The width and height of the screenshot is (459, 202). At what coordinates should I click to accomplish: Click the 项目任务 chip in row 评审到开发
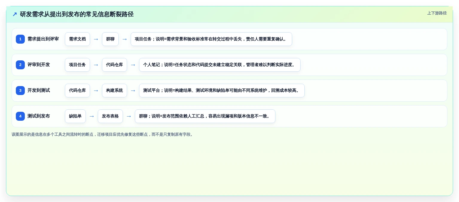(x=77, y=65)
